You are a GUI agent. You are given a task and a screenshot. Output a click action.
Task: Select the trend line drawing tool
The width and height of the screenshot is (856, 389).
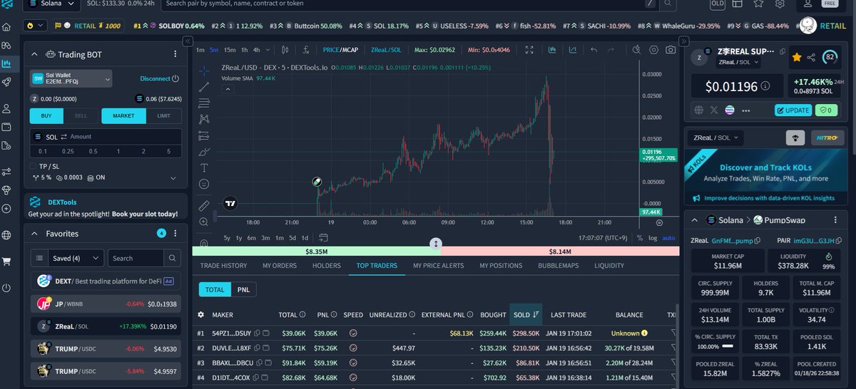pos(205,86)
